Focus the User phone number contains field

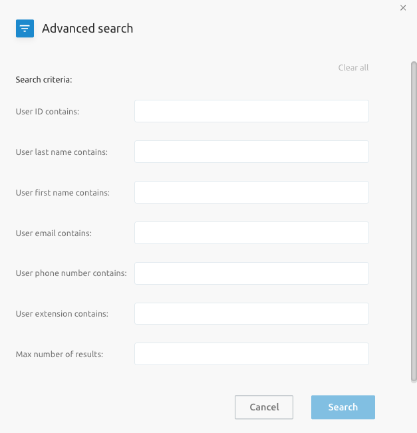tap(251, 273)
